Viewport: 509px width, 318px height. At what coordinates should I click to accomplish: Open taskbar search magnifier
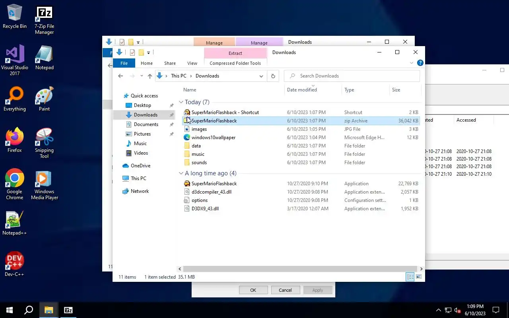(29, 310)
